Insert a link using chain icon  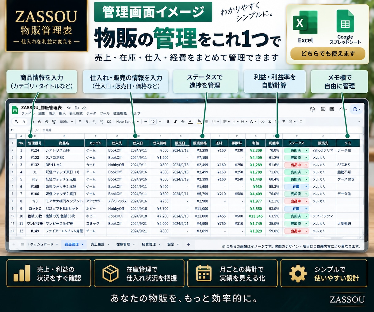pos(262,121)
